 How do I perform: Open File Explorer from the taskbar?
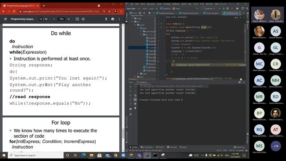point(91,155)
